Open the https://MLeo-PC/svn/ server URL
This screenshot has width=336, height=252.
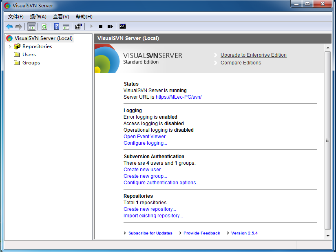click(x=179, y=97)
